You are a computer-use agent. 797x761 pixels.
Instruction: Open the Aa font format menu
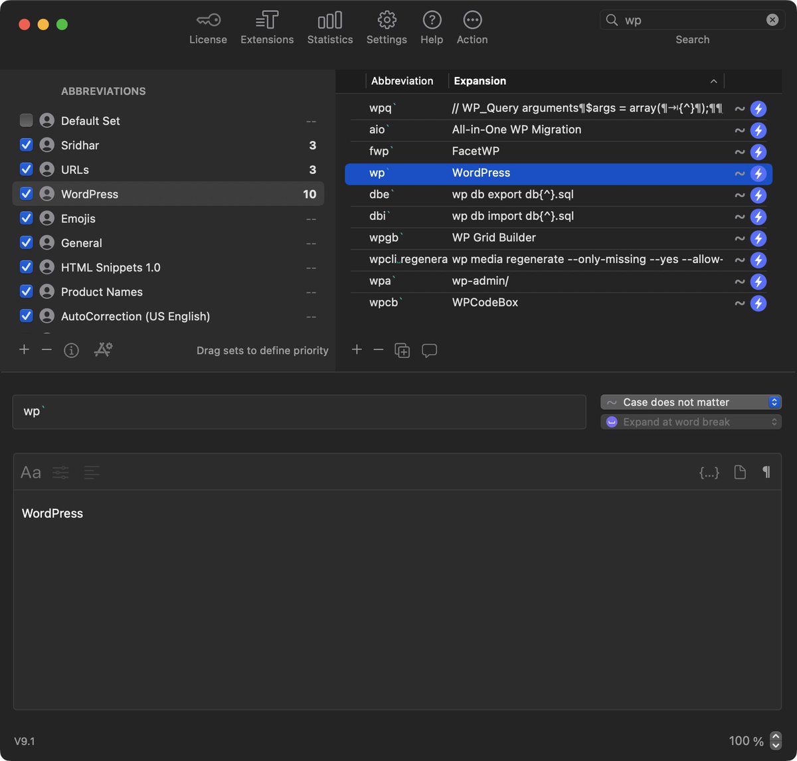pyautogui.click(x=31, y=472)
